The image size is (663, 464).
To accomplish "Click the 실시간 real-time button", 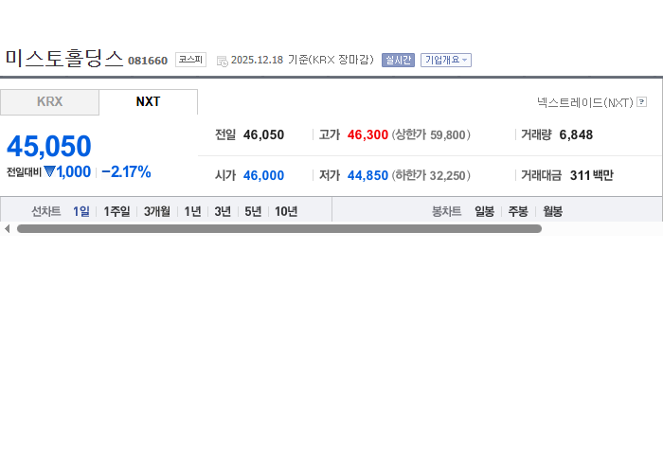I will 398,60.
